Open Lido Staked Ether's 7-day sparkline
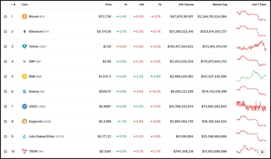 click(x=251, y=136)
